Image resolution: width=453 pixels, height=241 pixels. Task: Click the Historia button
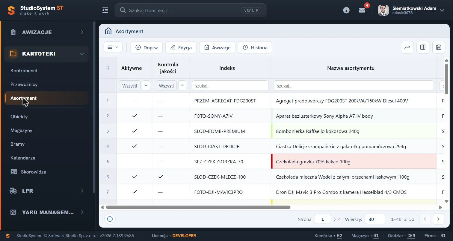(255, 47)
